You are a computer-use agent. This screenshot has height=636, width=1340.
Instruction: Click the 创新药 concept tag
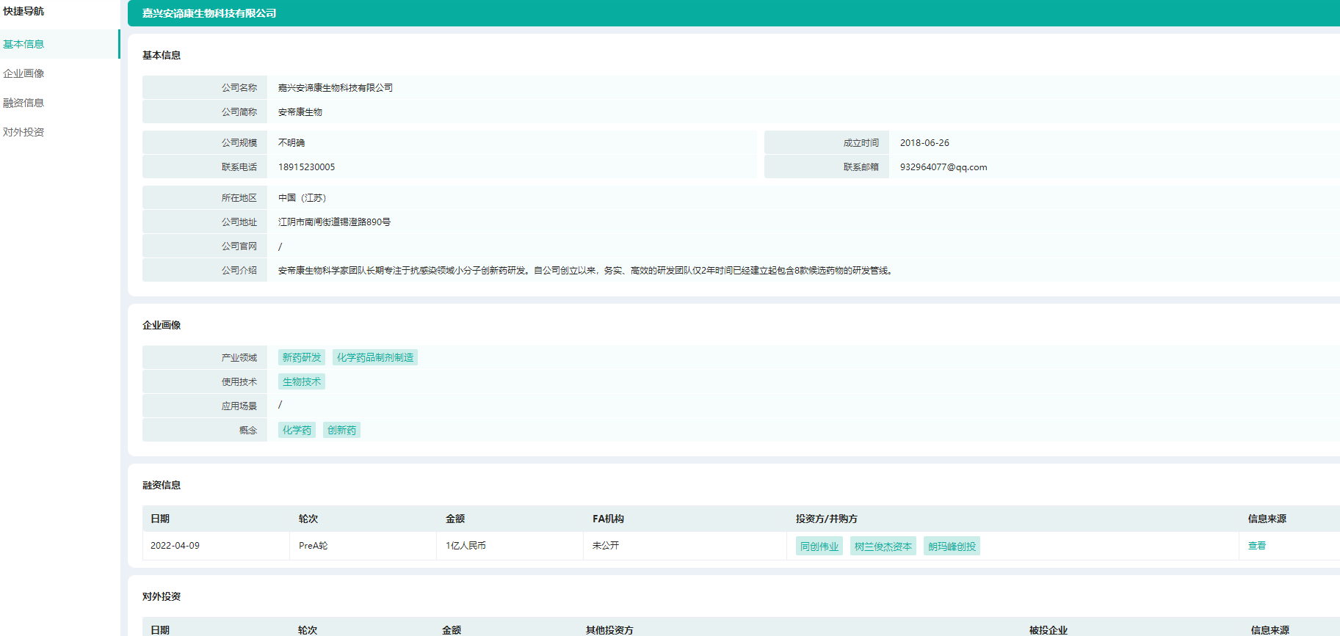(x=341, y=430)
